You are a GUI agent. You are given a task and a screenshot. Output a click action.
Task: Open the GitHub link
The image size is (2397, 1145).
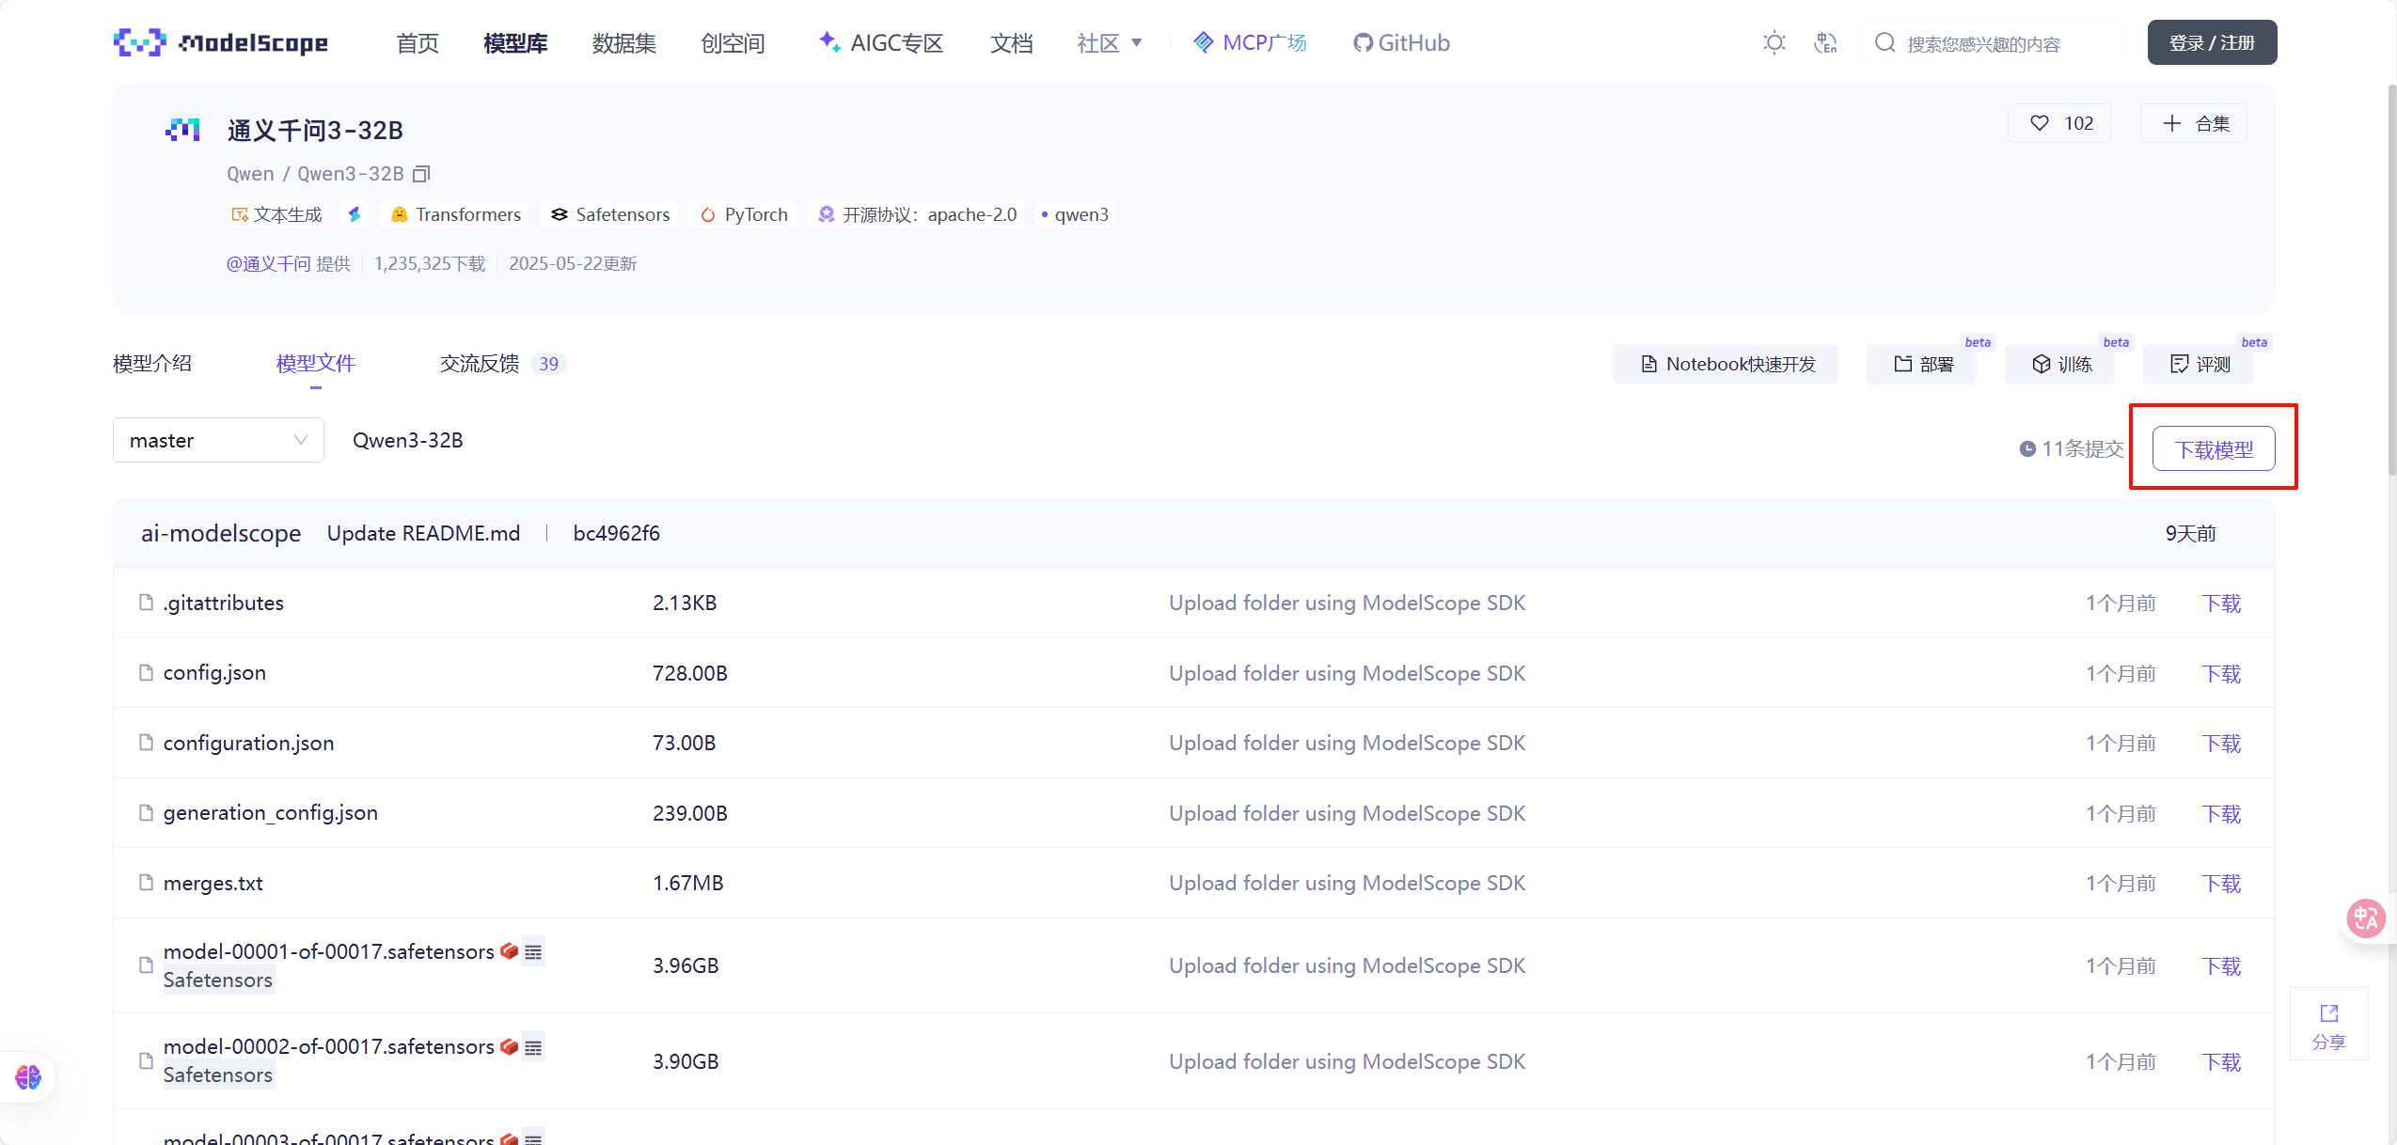[1401, 43]
